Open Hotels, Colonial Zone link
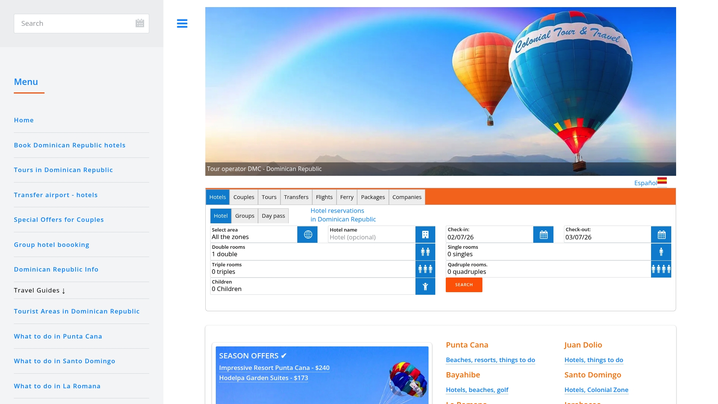Screen dimensions: 718x404 tap(596, 390)
